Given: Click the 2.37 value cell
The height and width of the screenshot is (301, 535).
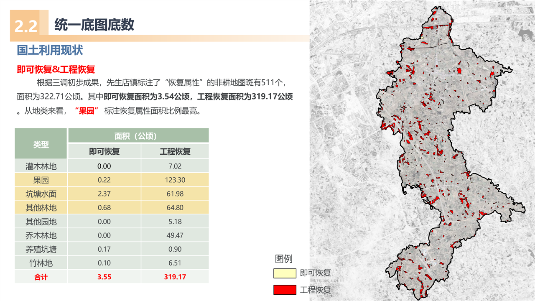Looking at the screenshot, I should pos(104,194).
